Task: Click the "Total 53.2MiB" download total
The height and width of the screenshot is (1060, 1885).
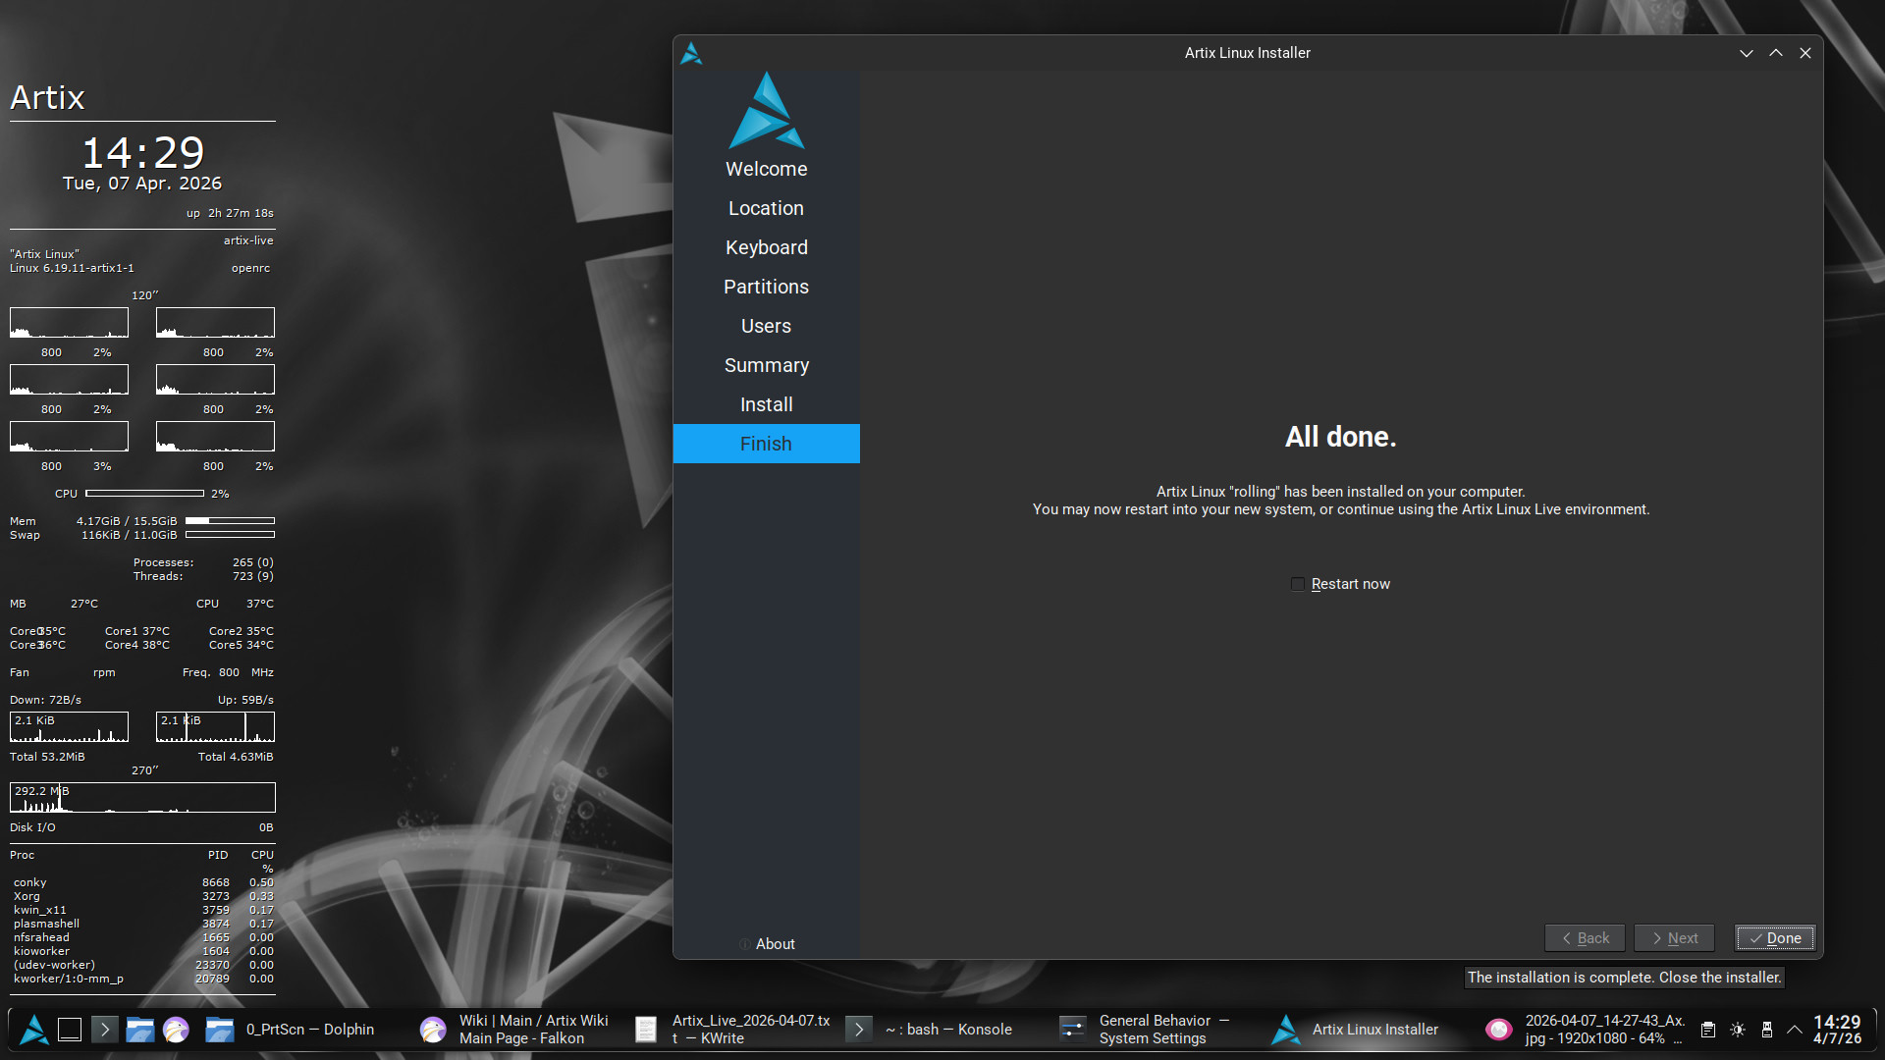Action: [47, 757]
